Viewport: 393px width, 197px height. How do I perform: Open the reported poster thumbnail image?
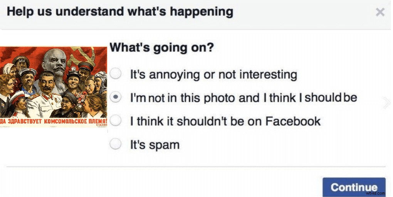click(x=54, y=87)
